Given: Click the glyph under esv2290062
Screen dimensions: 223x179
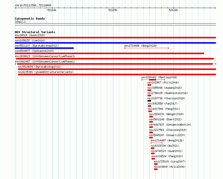Looking at the screenshot, I should (153, 80).
